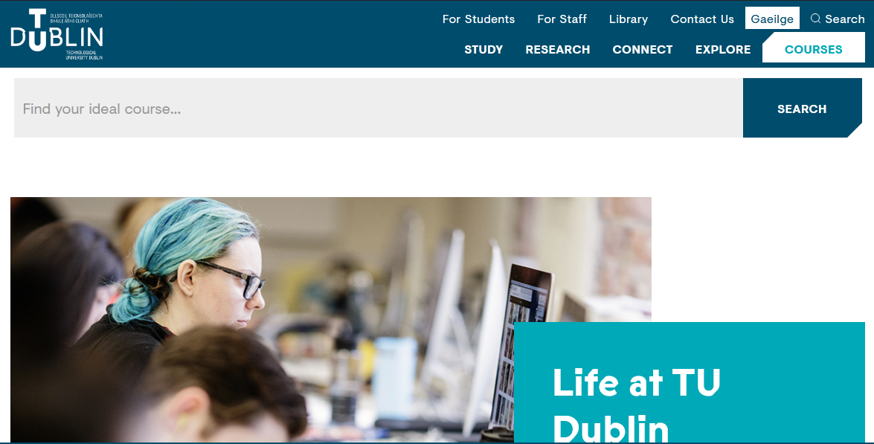This screenshot has height=444, width=874.
Task: Switch the site language to Gaeilge
Action: coord(772,19)
